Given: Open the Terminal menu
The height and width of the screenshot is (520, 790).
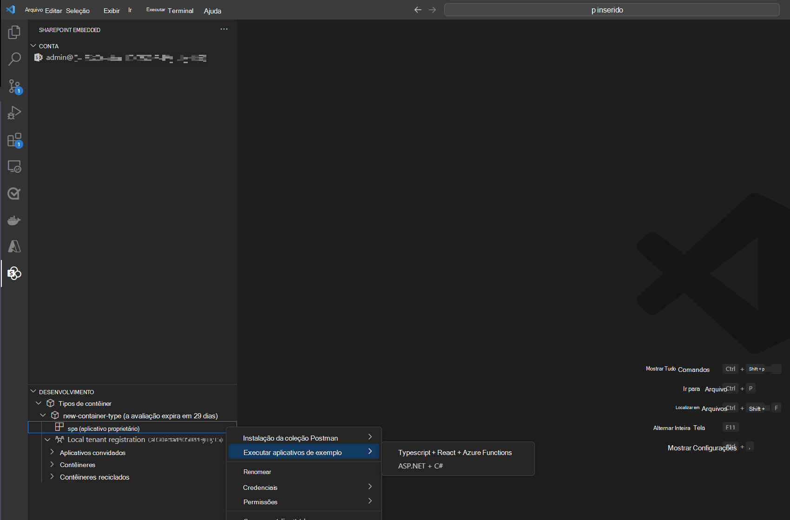Looking at the screenshot, I should (181, 10).
